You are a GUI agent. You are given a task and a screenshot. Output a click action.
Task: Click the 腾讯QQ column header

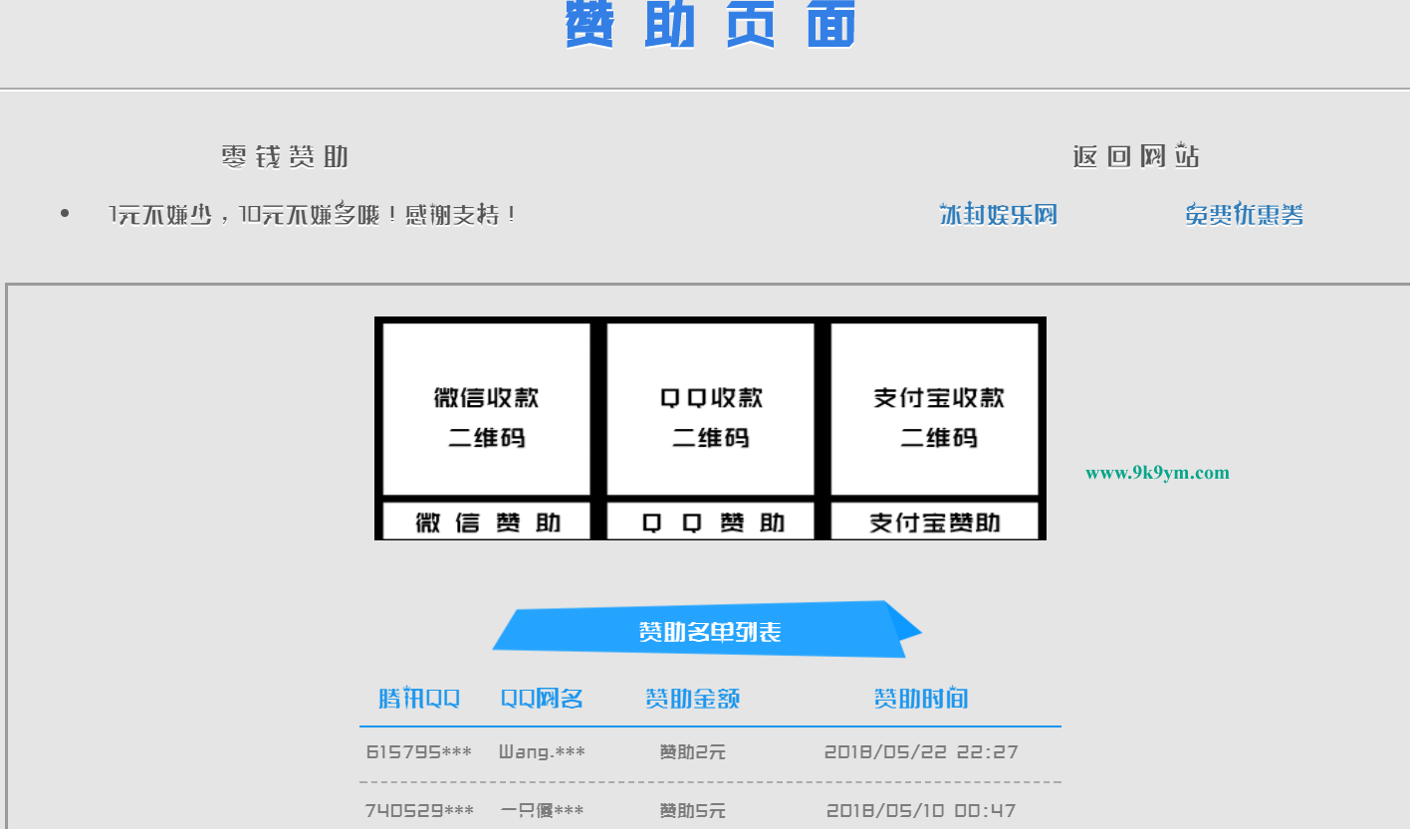[x=418, y=698]
